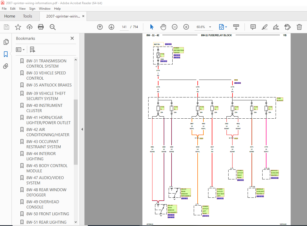Go to next page arrow
The height and width of the screenshot is (226, 307).
[111, 27]
